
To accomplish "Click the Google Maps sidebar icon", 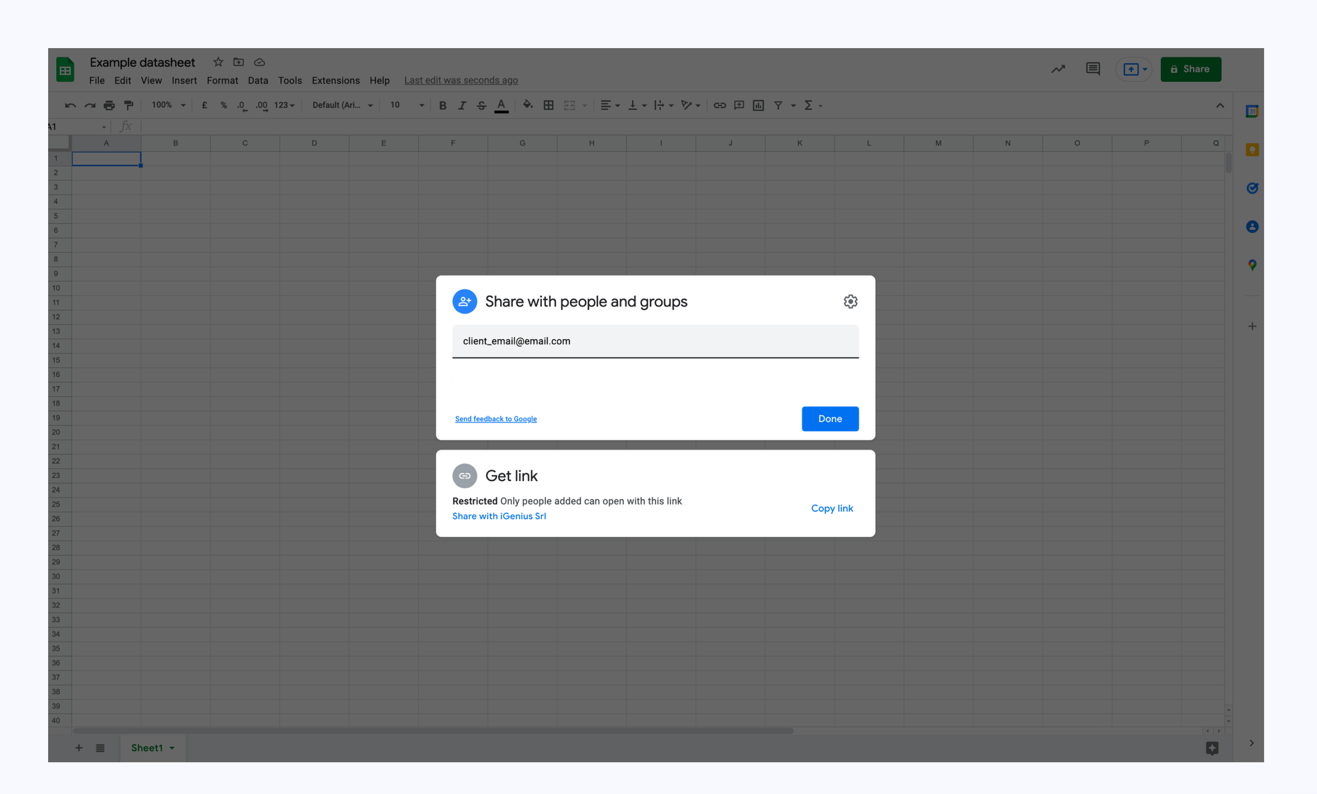I will pyautogui.click(x=1252, y=265).
